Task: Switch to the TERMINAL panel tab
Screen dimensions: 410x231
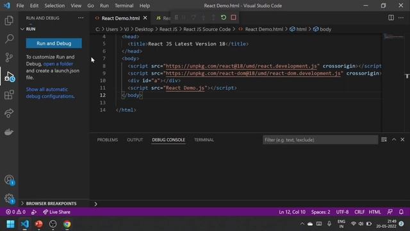Action: pos(204,140)
